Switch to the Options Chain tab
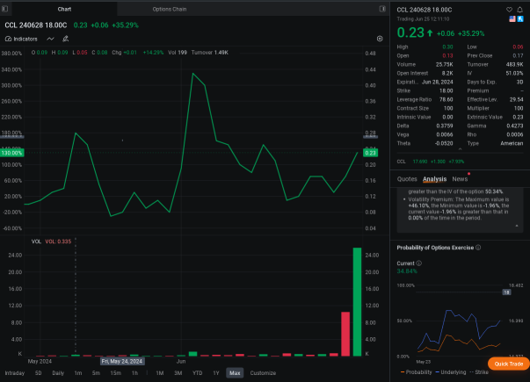530x382 pixels. pos(170,9)
